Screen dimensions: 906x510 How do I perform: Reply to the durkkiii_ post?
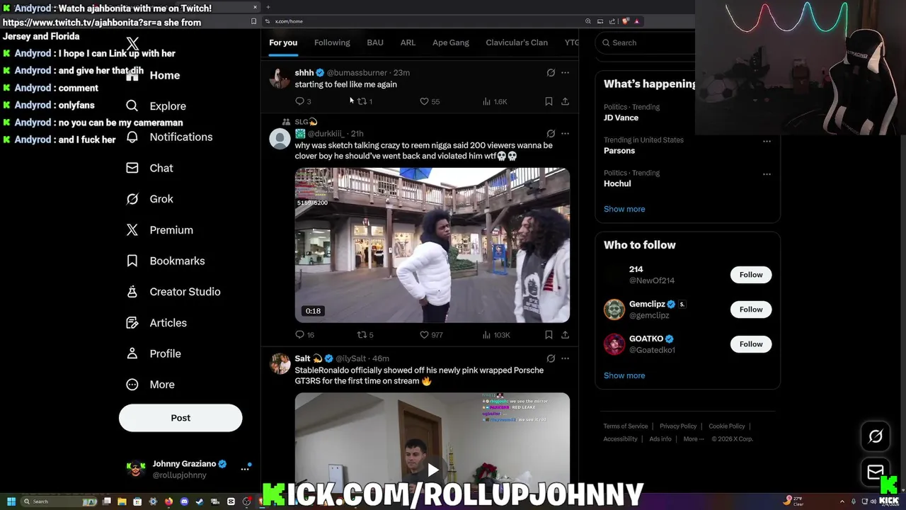(304, 334)
